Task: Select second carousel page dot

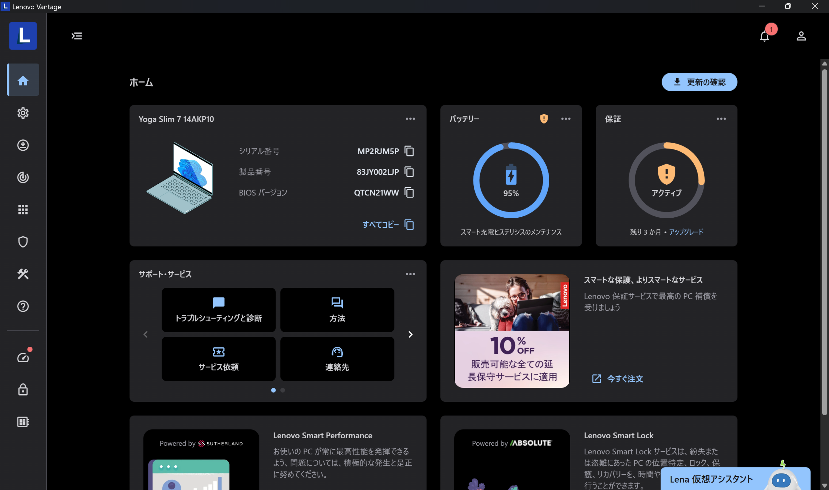Action: tap(283, 390)
